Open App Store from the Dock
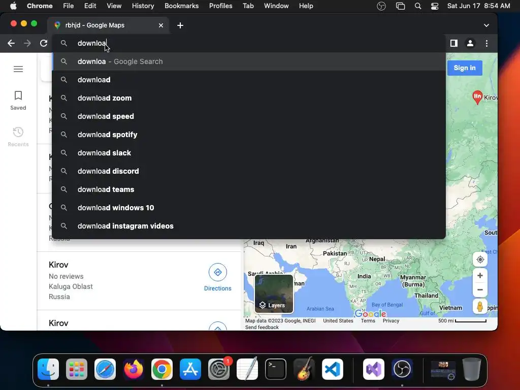Screen dimensions: 520x390 (x=190, y=369)
